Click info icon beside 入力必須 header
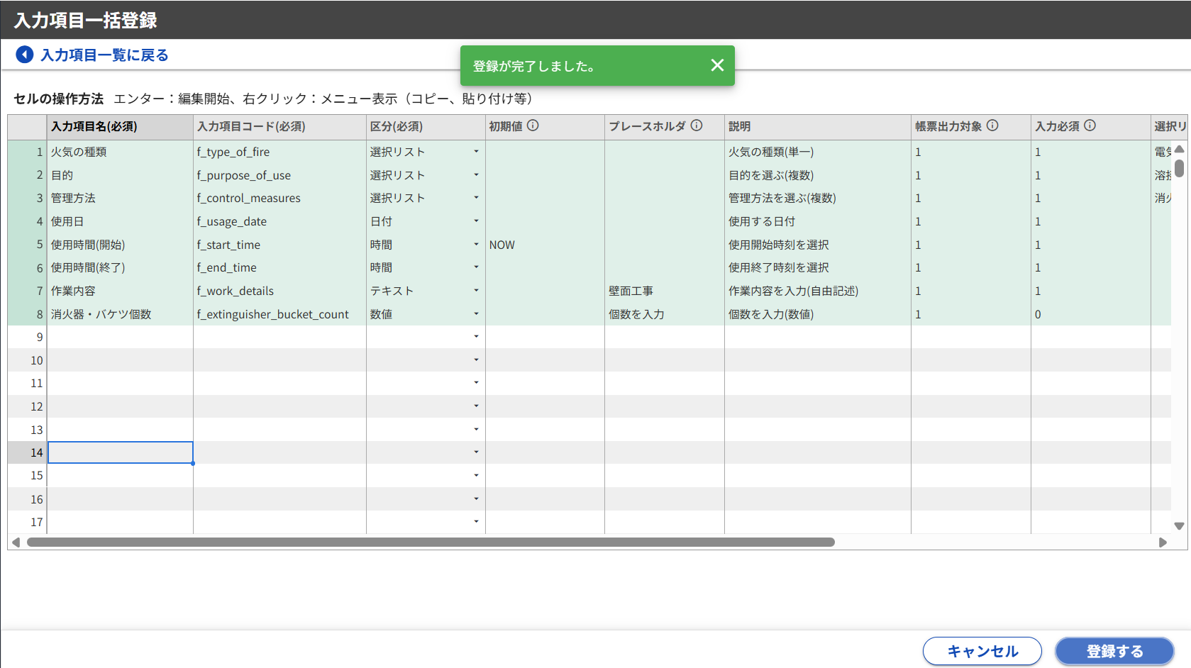Viewport: 1191px width, 668px height. (x=1090, y=126)
